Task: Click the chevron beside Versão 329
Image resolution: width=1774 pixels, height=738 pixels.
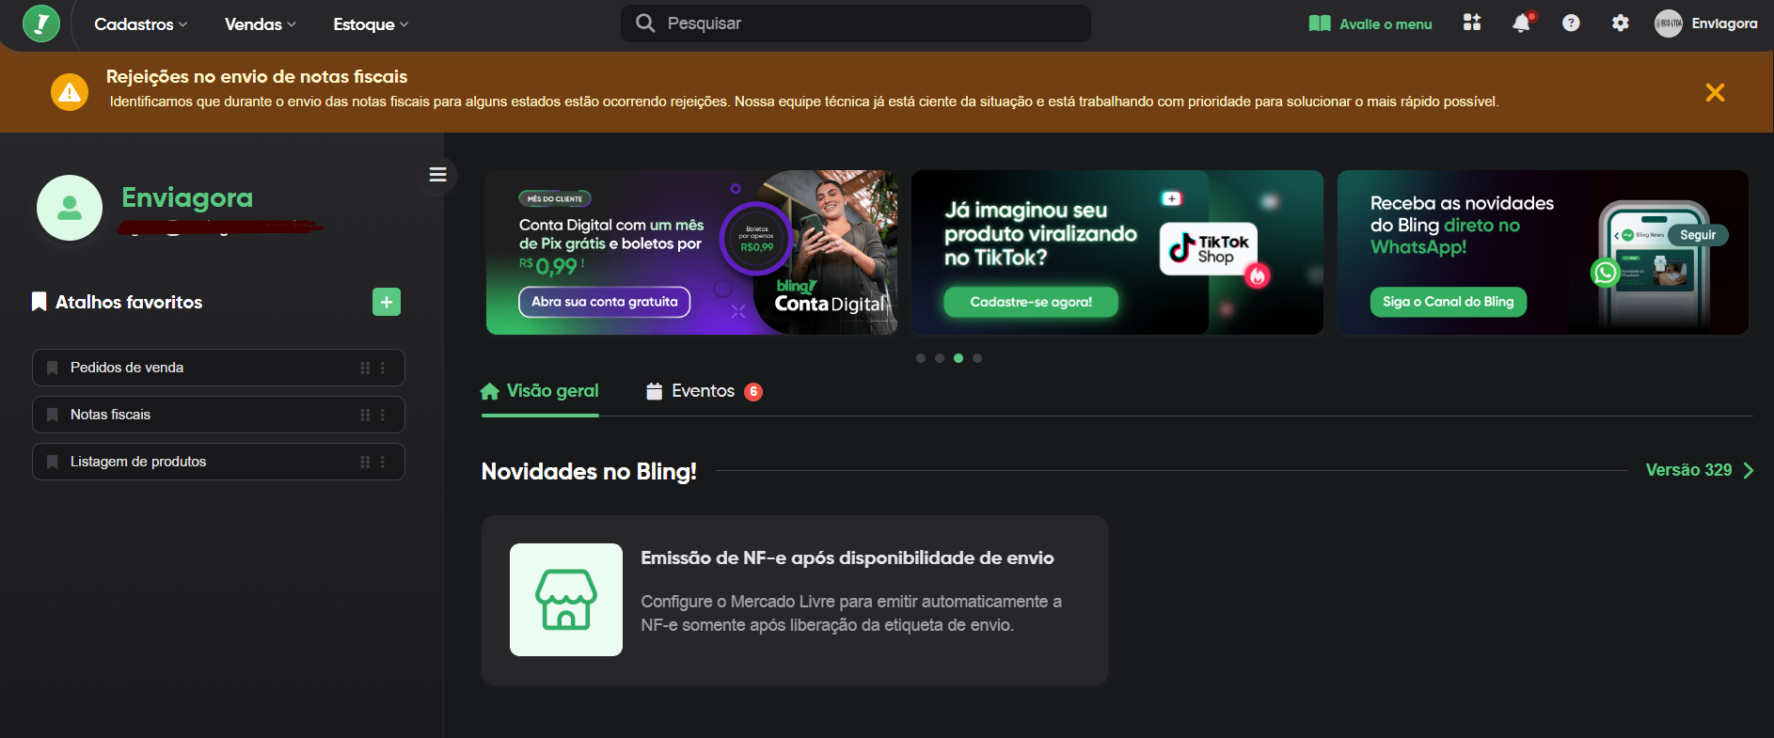Action: coord(1749,470)
